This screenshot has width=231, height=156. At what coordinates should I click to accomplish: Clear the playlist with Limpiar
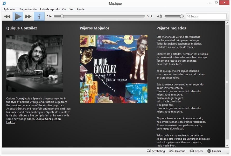click(x=214, y=151)
